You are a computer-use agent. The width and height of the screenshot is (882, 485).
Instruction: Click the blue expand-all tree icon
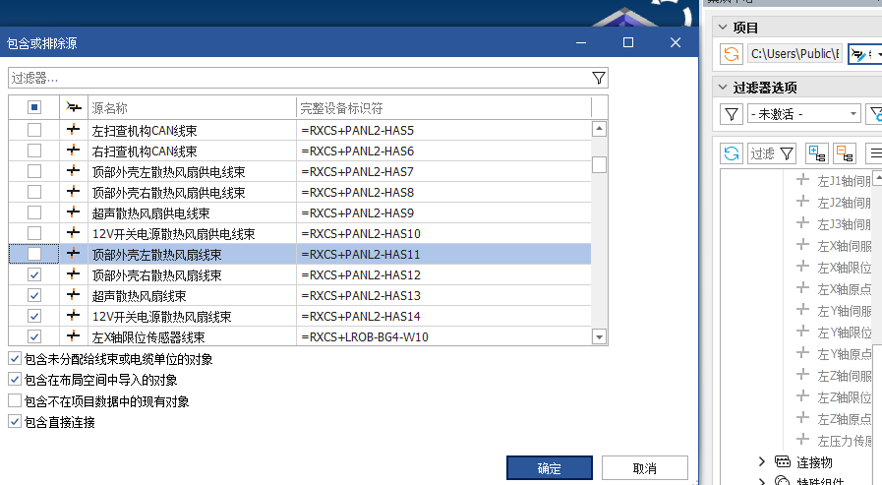(817, 153)
